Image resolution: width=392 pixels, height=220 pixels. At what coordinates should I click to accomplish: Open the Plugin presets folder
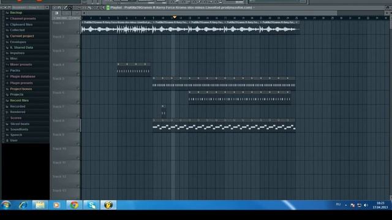coord(21,83)
